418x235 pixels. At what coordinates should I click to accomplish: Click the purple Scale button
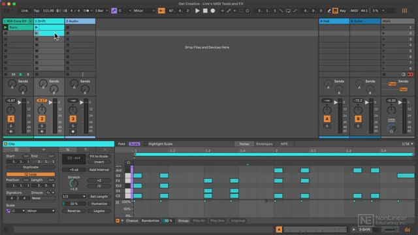pyautogui.click(x=135, y=144)
